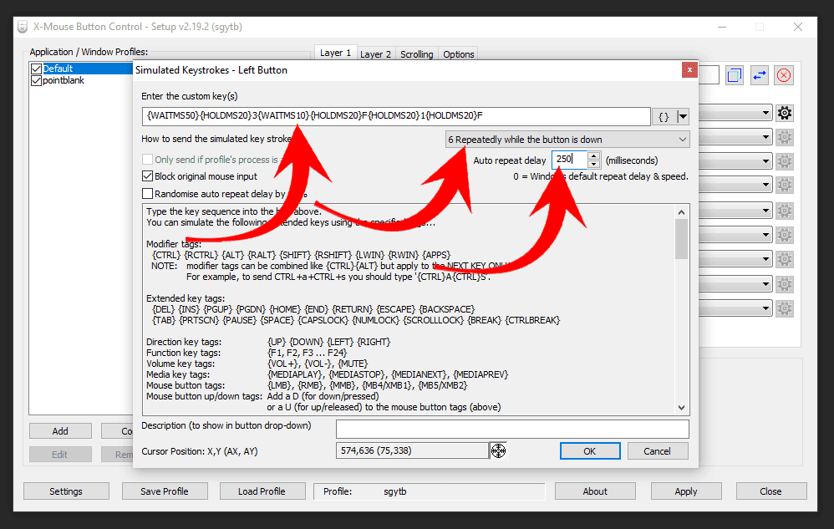834x529 pixels.
Task: Toggle the pointblank profile checkbox
Action: (x=37, y=81)
